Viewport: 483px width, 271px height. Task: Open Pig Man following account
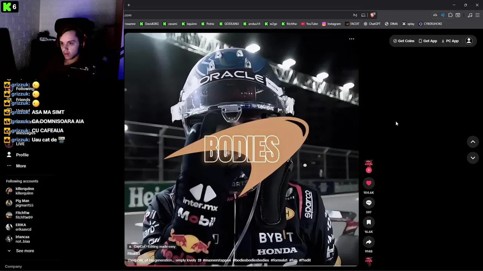pyautogui.click(x=20, y=203)
